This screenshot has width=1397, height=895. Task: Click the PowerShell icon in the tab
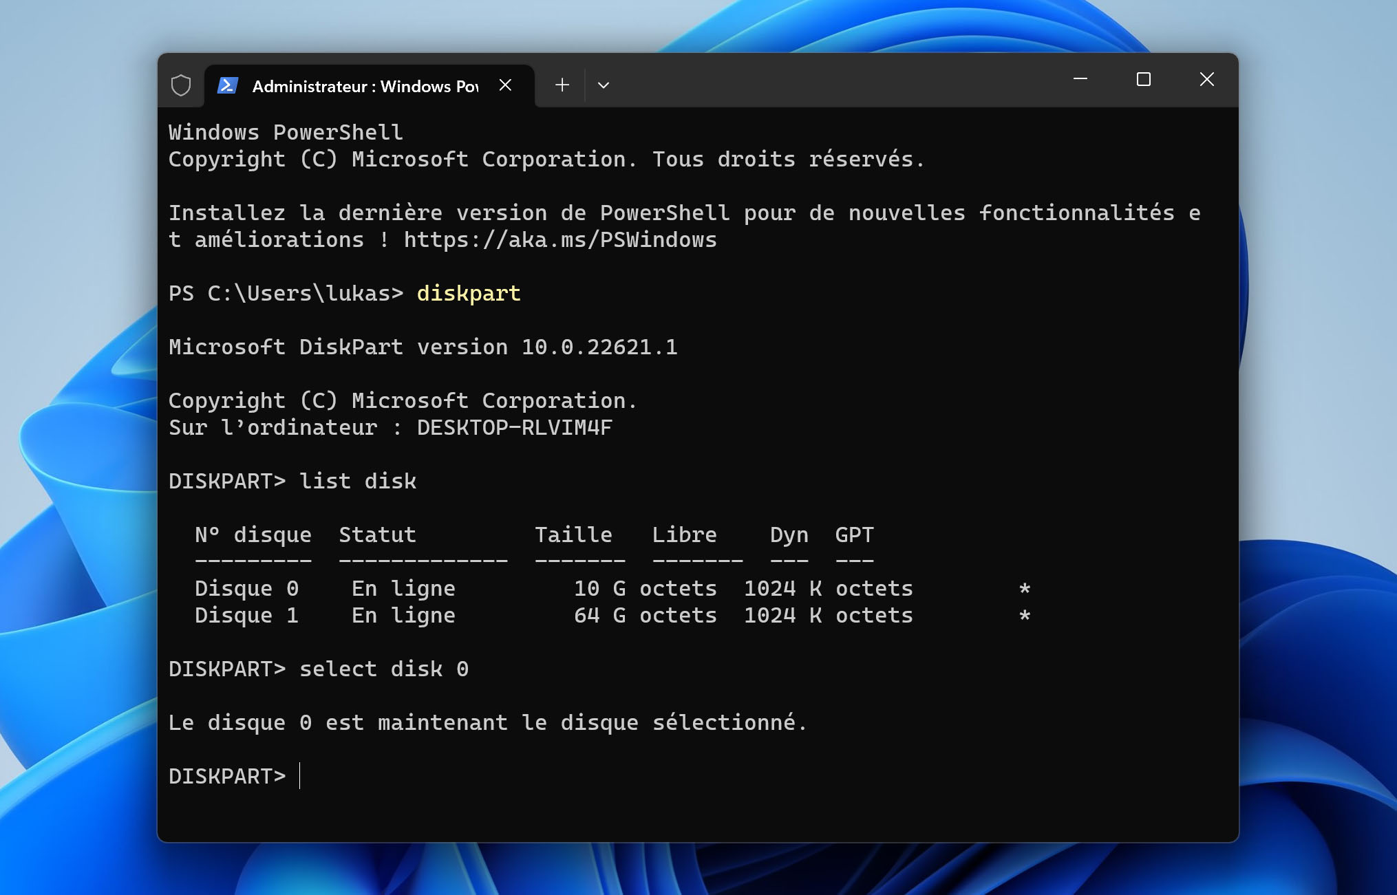228,85
